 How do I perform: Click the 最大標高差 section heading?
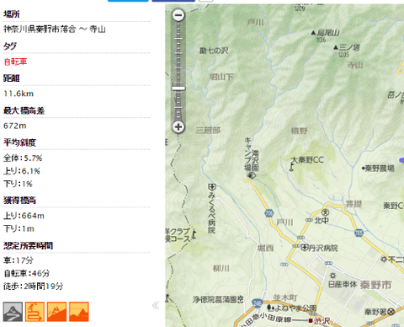(24, 110)
